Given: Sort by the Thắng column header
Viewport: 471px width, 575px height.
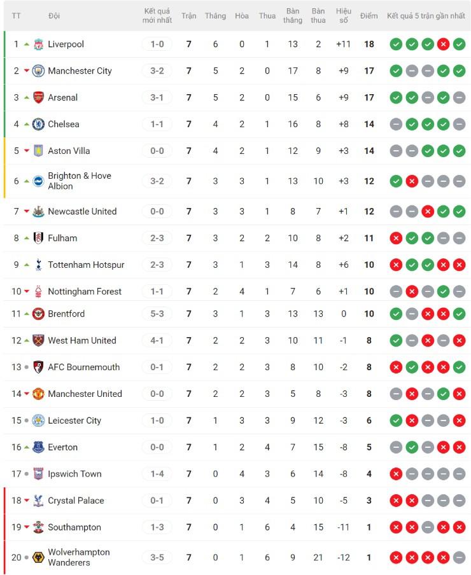Looking at the screenshot, I should click(215, 16).
